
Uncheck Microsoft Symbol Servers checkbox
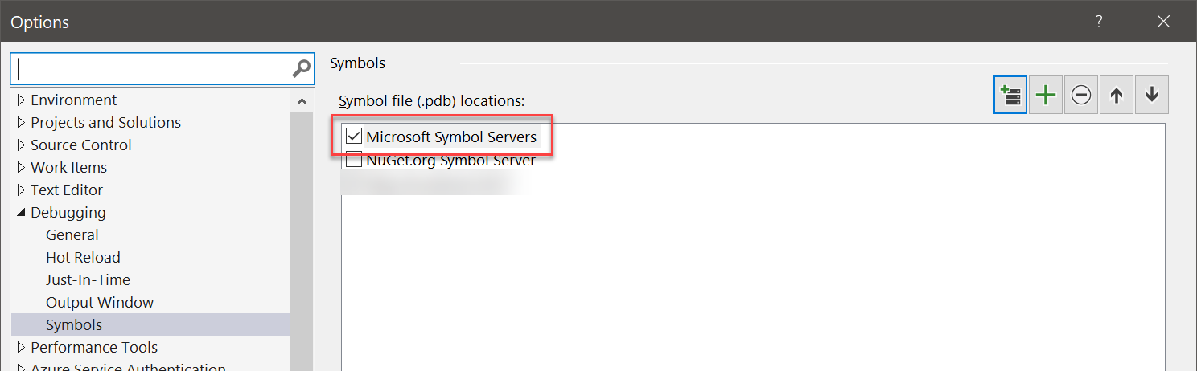(353, 137)
